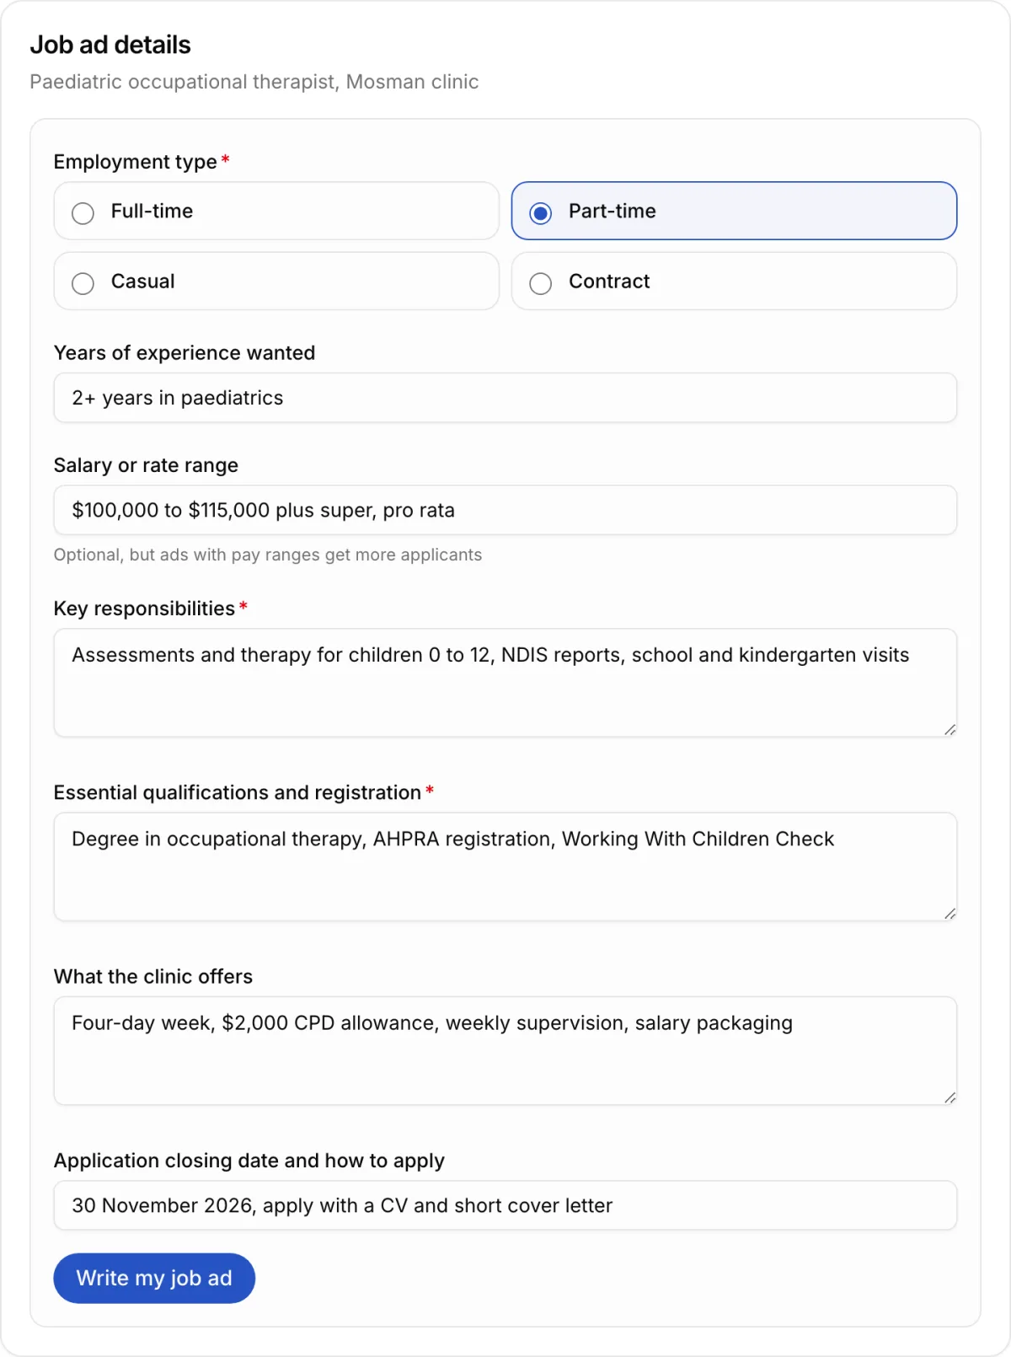This screenshot has width=1011, height=1357.
Task: Click the Salary or rate range label
Action: 146,465
